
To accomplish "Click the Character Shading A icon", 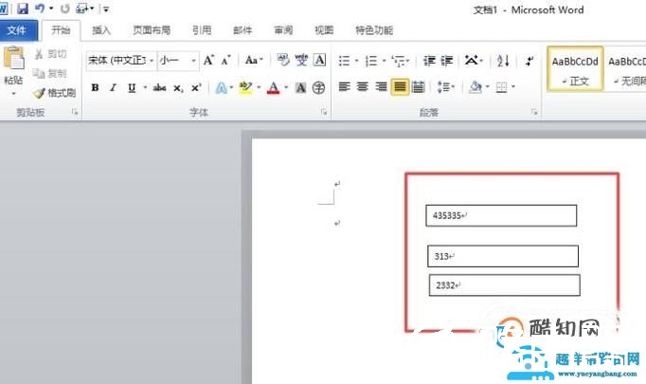I will [x=301, y=87].
